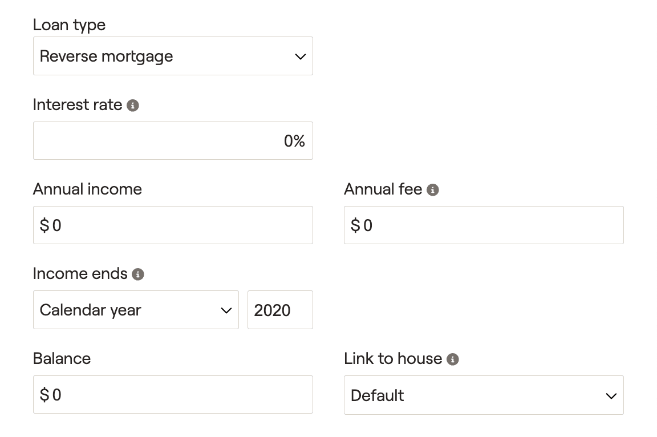
Task: Select the Annual fee amount field
Action: (x=484, y=225)
